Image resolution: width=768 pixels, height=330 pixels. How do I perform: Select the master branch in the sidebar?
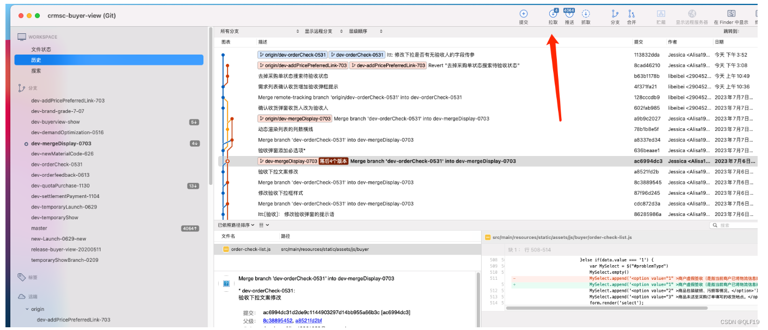[x=39, y=229]
